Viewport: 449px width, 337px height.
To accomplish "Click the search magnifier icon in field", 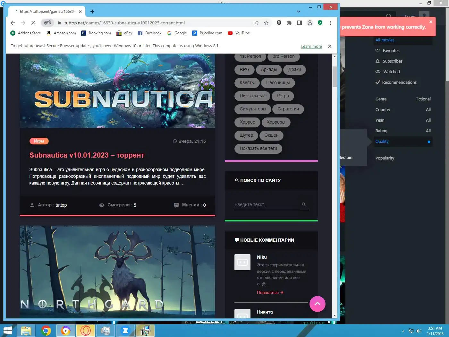I will point(304,204).
